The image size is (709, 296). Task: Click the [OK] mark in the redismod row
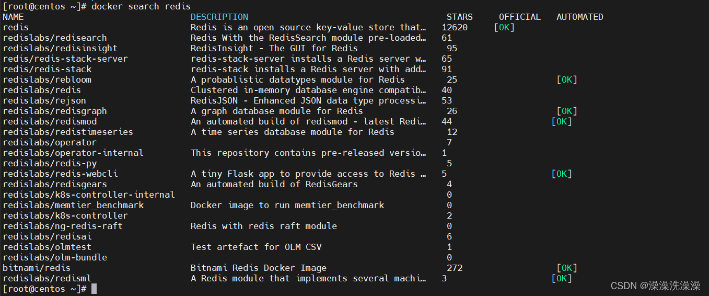(562, 121)
